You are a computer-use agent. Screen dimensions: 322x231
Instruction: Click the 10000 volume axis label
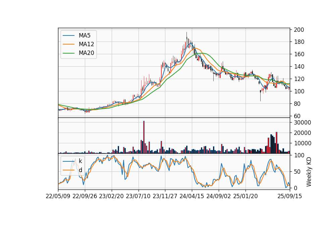(302, 144)
